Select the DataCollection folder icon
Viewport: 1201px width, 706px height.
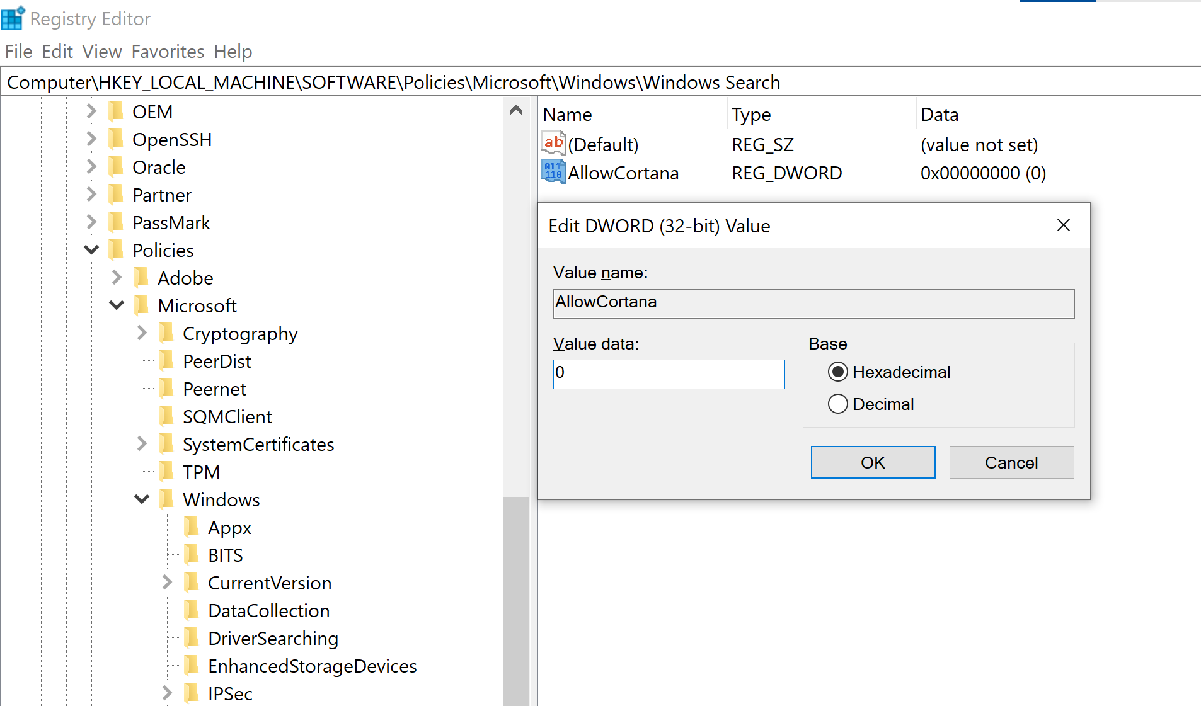click(192, 610)
